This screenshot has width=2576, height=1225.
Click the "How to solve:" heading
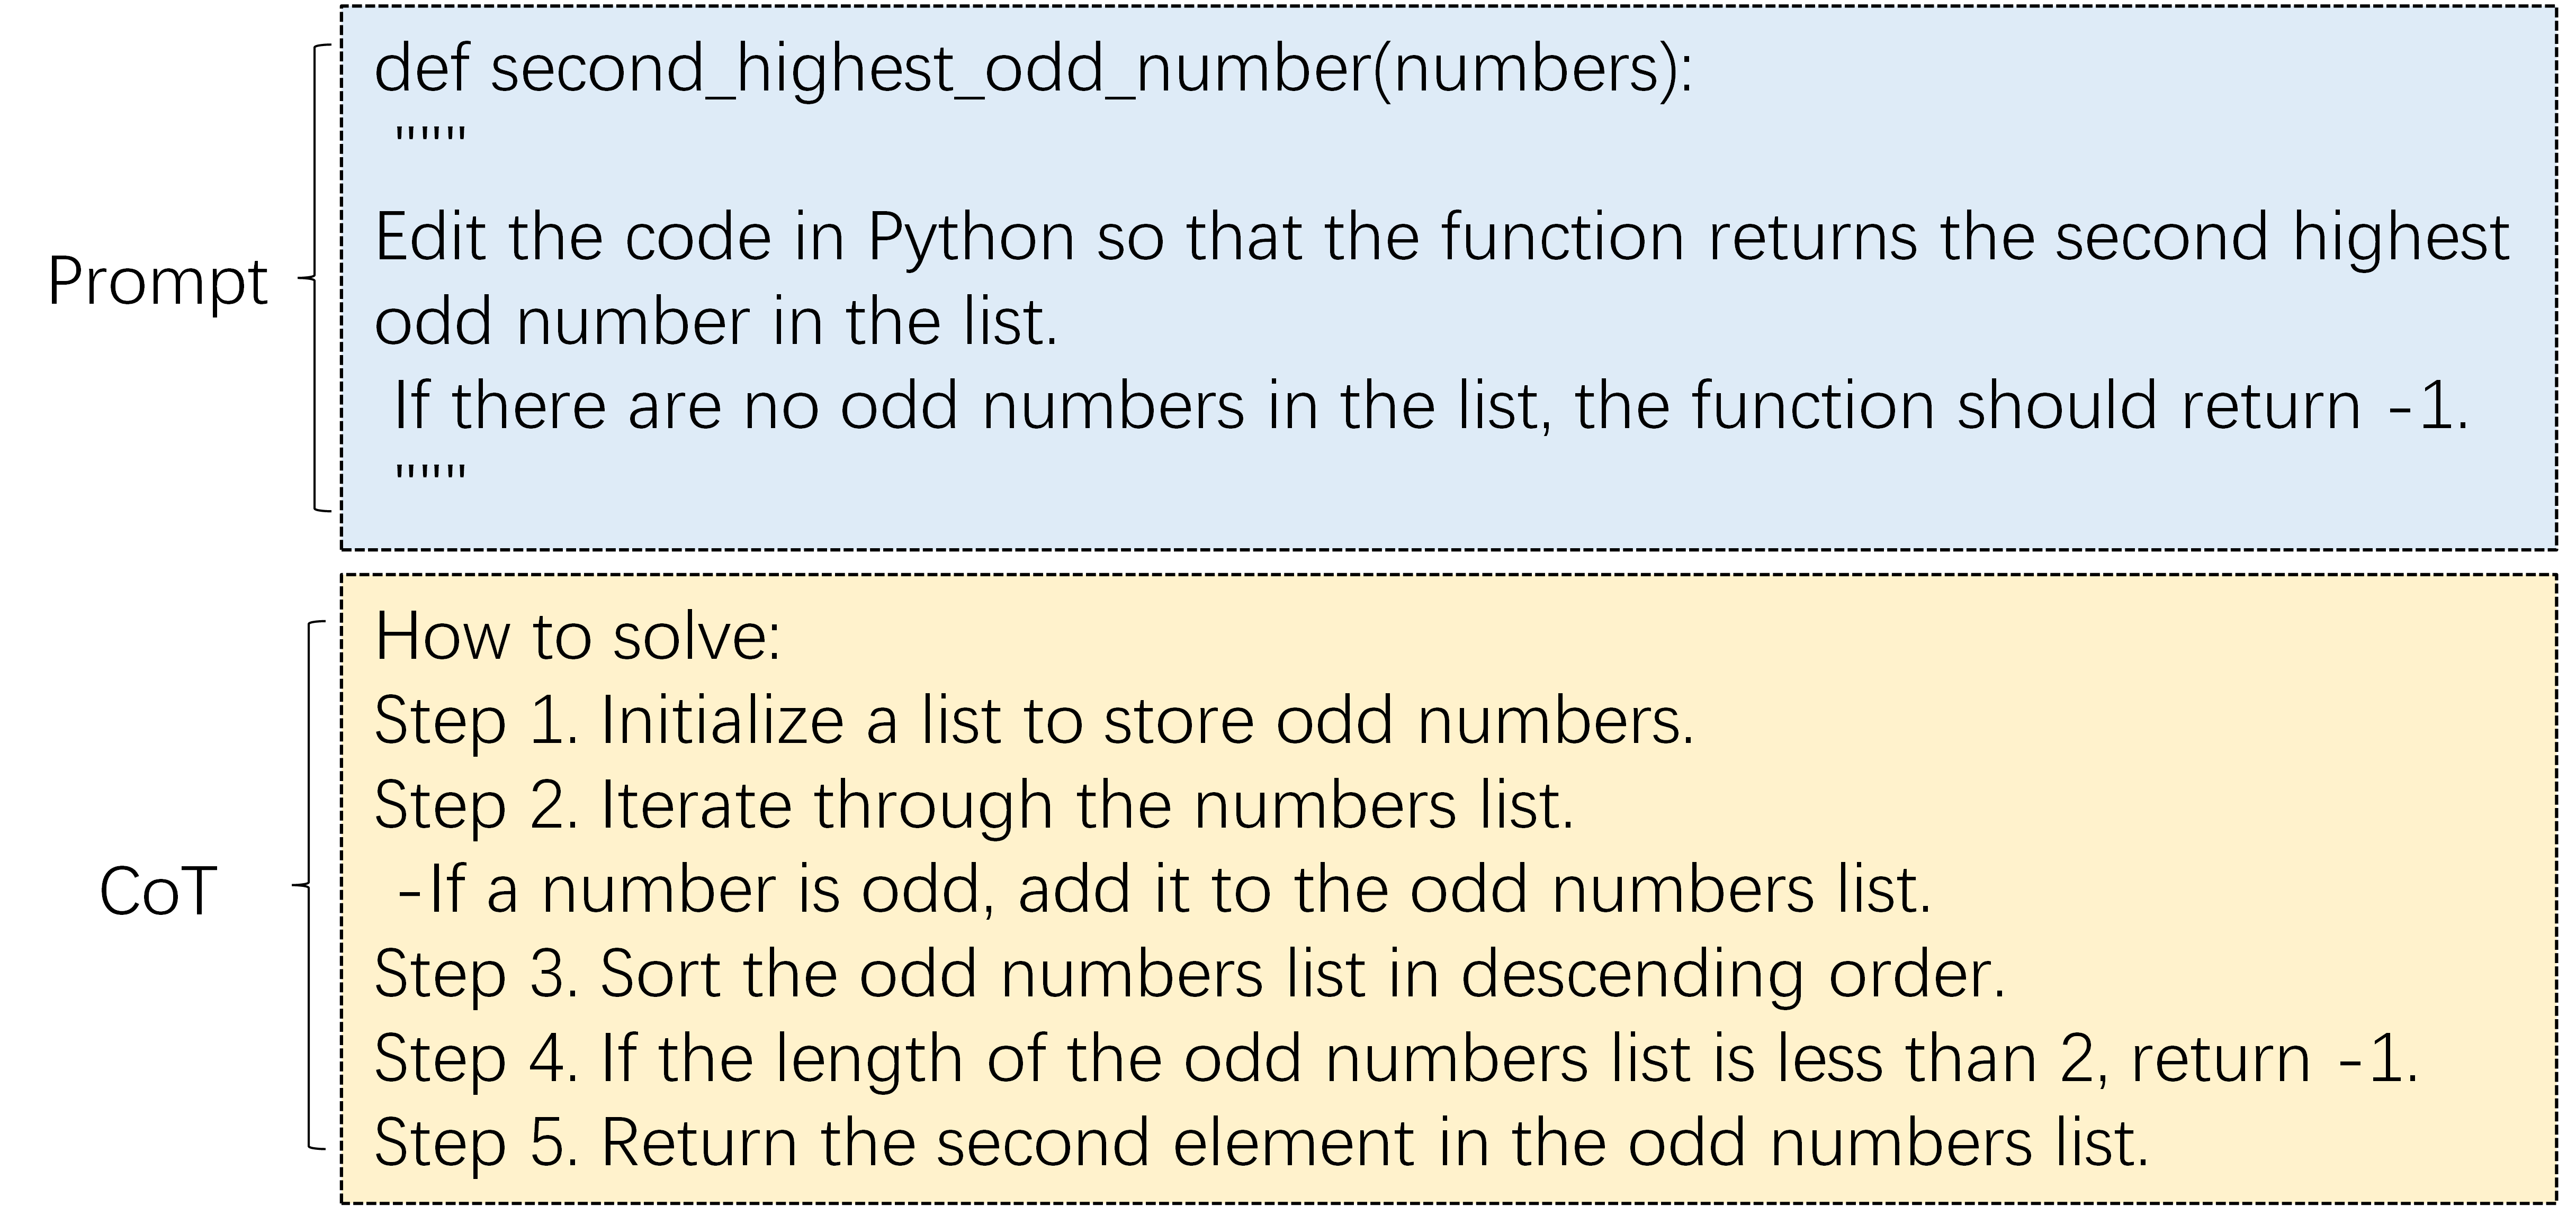coord(577,637)
